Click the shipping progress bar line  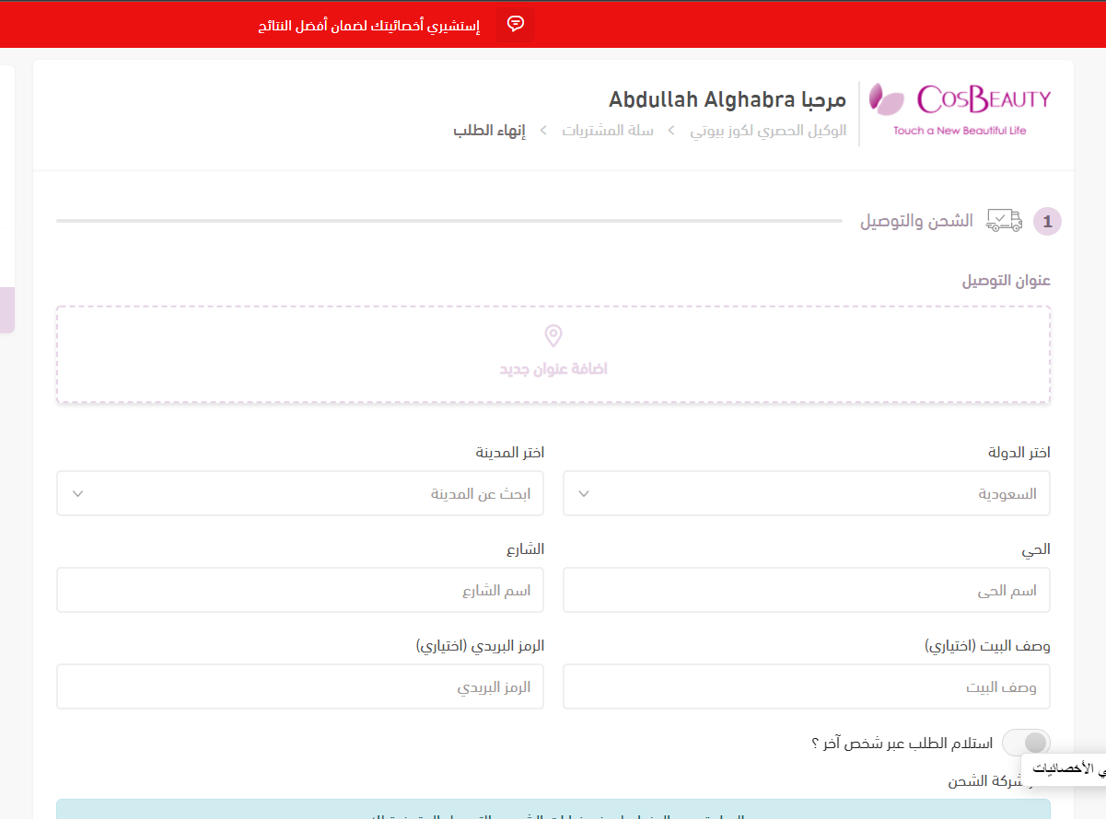(x=448, y=221)
